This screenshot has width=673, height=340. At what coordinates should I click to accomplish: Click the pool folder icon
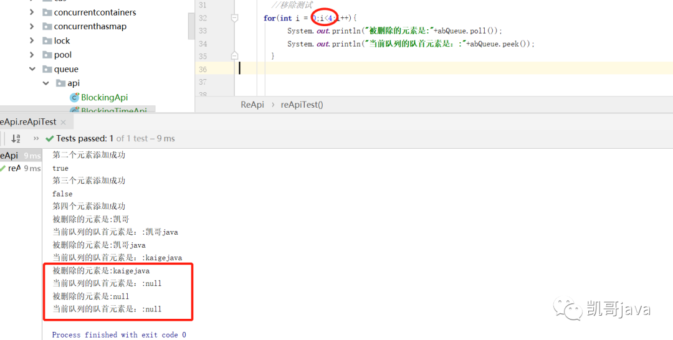(47, 55)
